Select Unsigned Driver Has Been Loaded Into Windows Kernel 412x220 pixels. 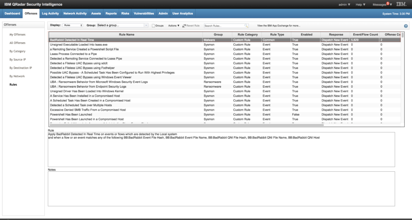(x=225, y=91)
